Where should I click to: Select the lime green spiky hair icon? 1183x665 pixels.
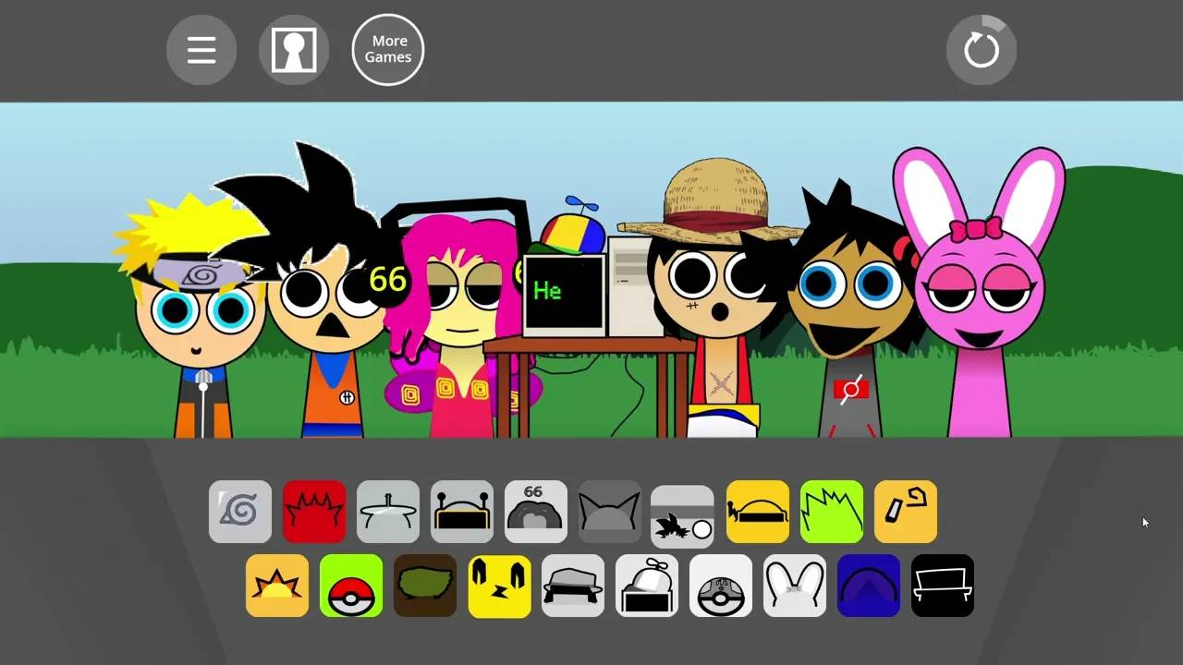pyautogui.click(x=832, y=512)
